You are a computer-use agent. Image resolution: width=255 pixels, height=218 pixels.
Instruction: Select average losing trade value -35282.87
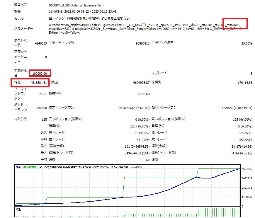click(245, 140)
